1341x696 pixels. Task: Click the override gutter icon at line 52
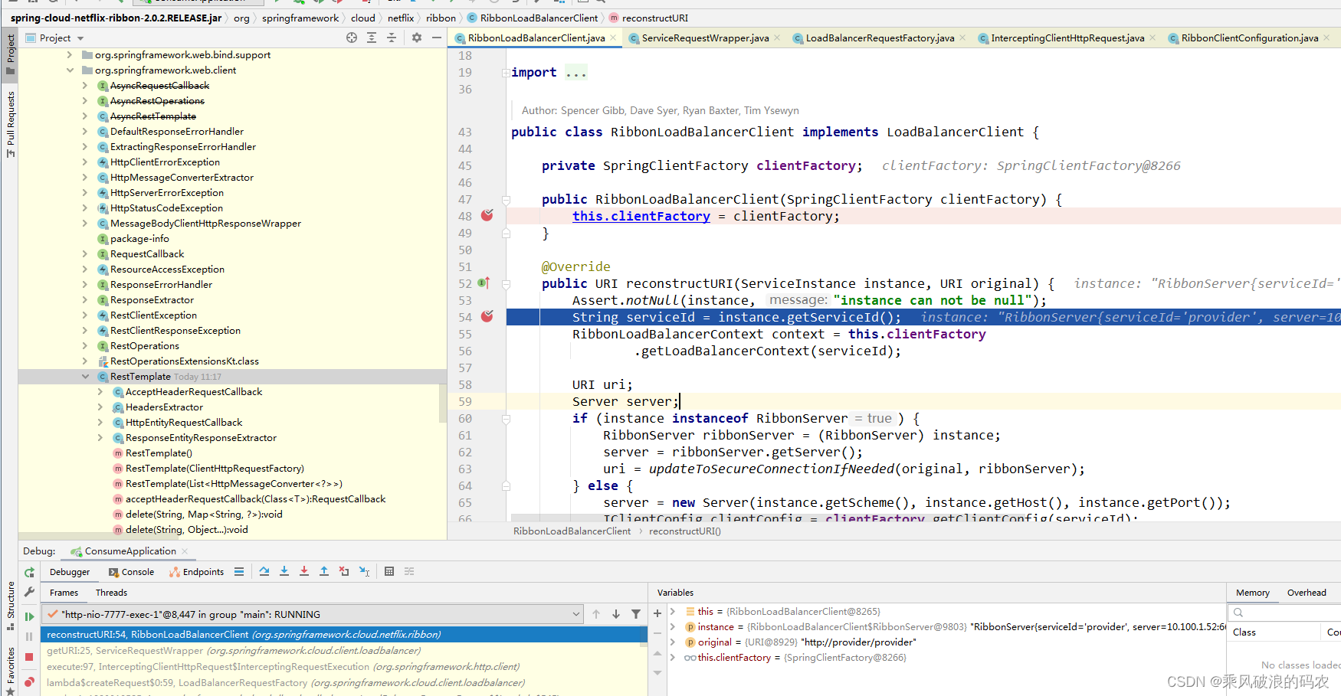484,283
